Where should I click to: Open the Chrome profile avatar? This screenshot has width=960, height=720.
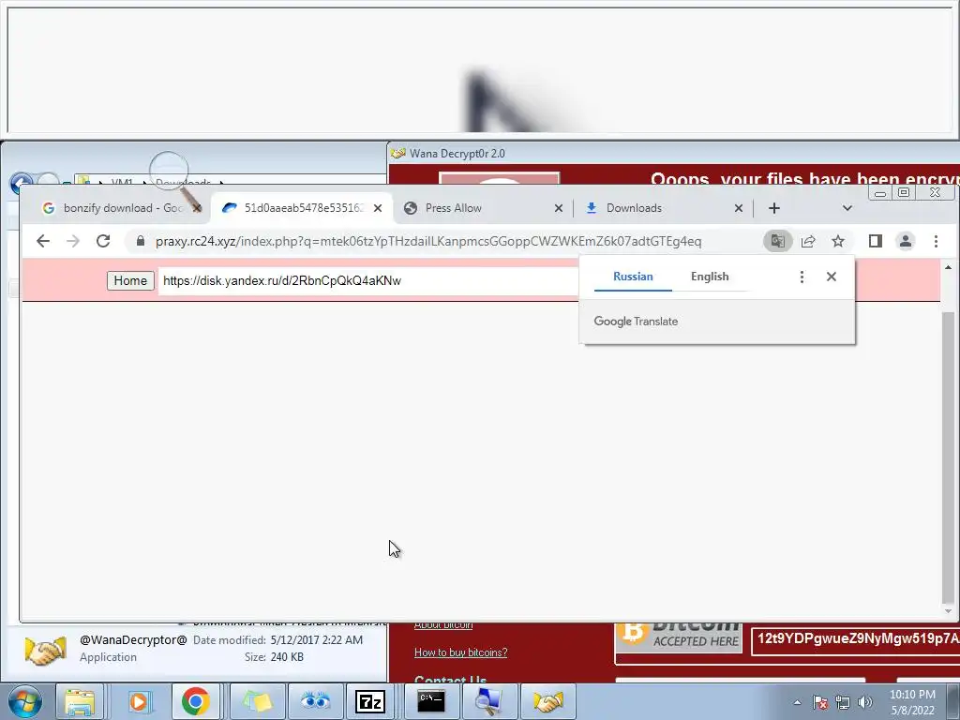(906, 241)
